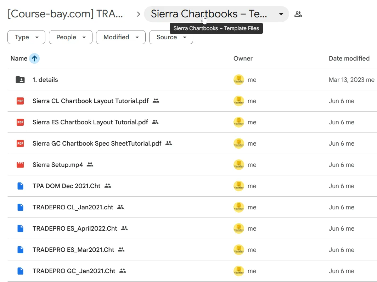Click the file icon for TRADEPRO GC_Jan2021.Cht
The width and height of the screenshot is (377, 282).
coord(21,271)
